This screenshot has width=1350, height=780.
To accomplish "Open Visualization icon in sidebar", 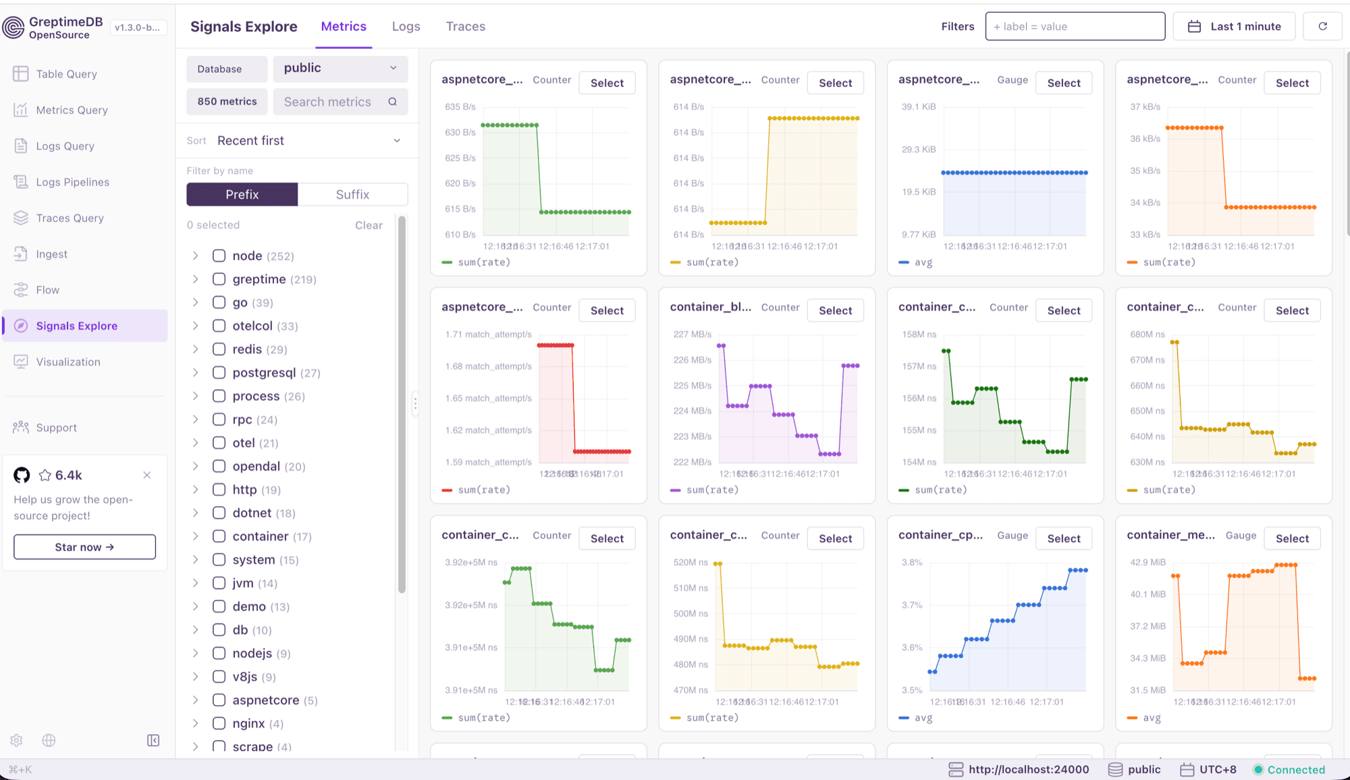I will (x=21, y=361).
